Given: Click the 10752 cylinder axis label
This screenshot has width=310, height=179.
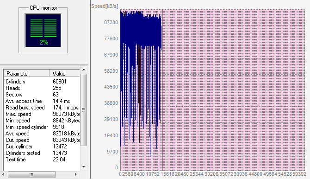Looking at the screenshot, I should tap(153, 174).
